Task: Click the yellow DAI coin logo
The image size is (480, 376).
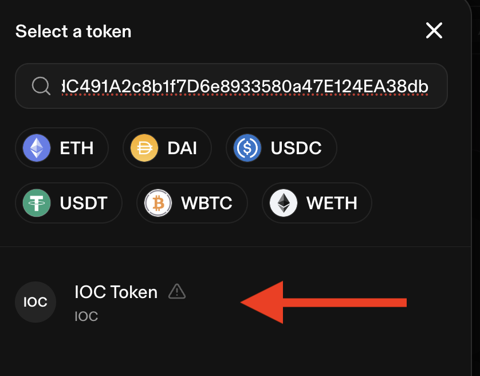Action: 144,148
